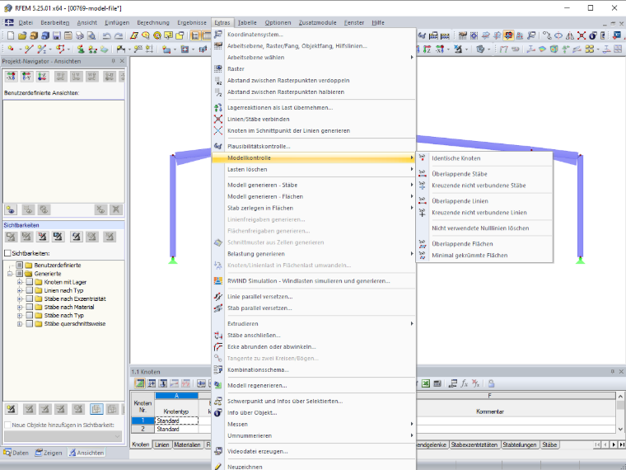The width and height of the screenshot is (626, 470).
Task: Click the red X delete selection toolbar icon
Action: [x=582, y=36]
